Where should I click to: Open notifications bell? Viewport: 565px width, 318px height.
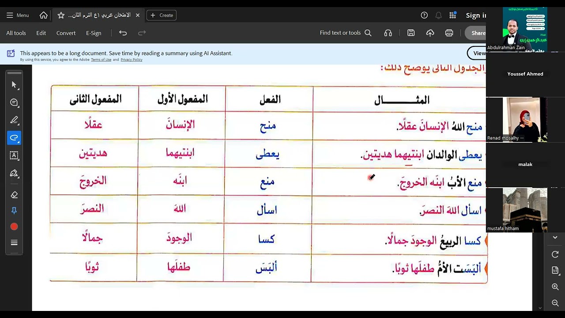pyautogui.click(x=438, y=15)
